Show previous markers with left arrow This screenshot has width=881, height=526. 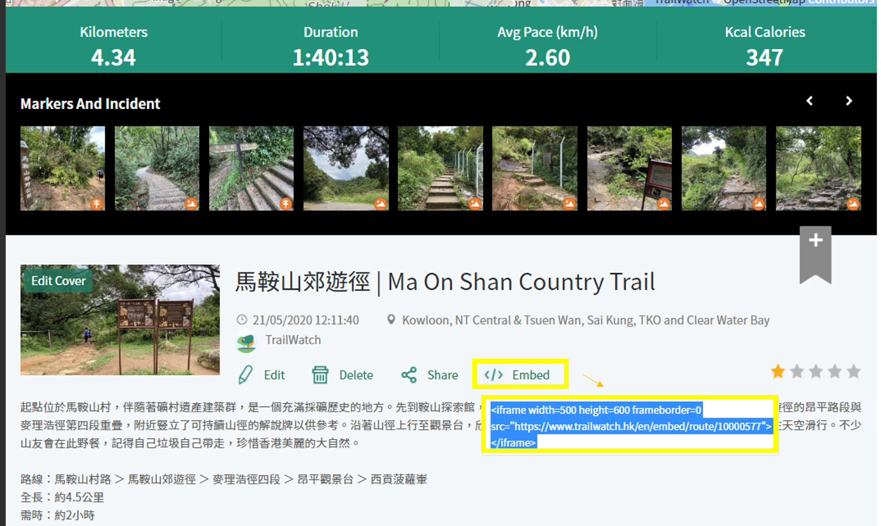pyautogui.click(x=810, y=101)
